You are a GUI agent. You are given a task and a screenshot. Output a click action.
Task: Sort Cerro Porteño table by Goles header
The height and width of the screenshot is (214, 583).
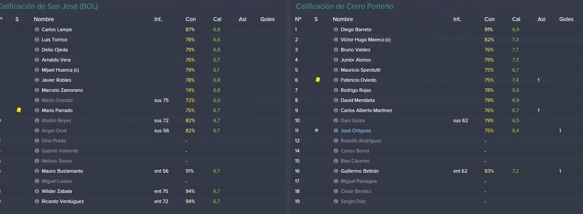coord(566,19)
